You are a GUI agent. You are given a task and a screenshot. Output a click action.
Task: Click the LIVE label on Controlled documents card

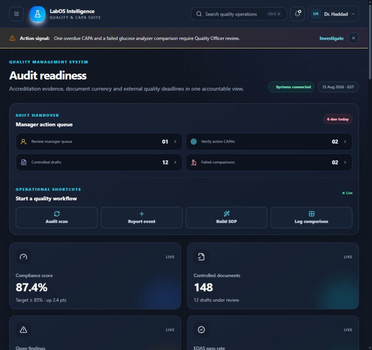click(x=348, y=257)
